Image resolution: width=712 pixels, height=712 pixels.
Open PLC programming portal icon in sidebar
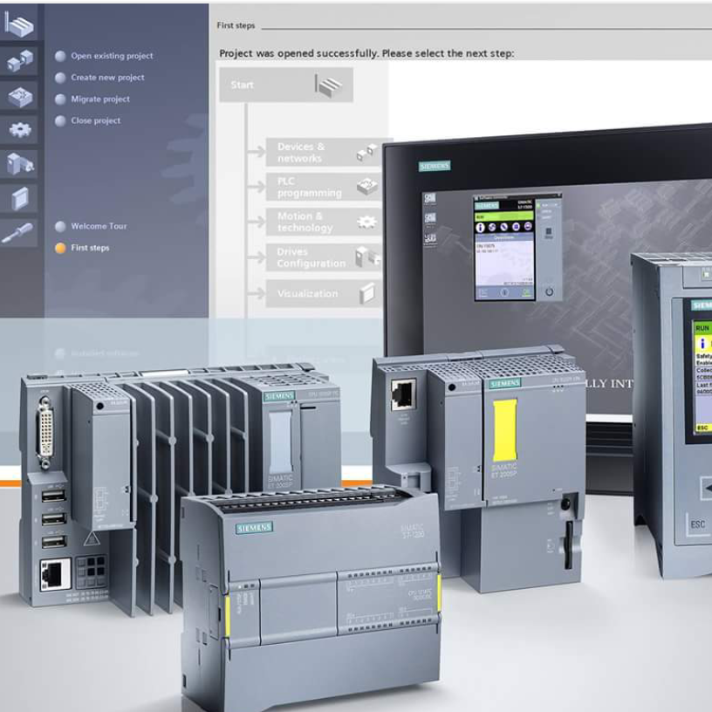[x=18, y=96]
